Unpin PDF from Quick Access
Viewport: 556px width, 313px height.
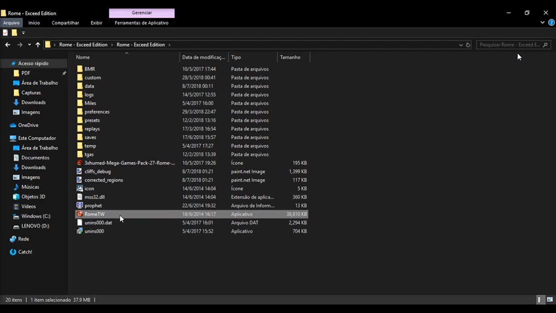64,73
